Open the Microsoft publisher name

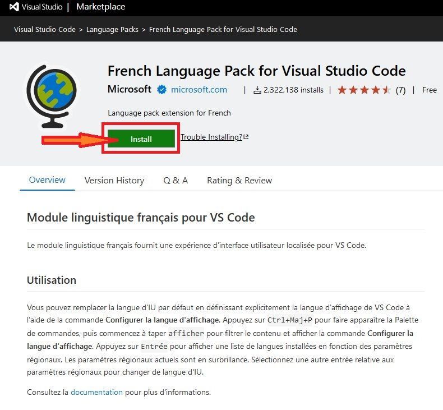tap(130, 89)
